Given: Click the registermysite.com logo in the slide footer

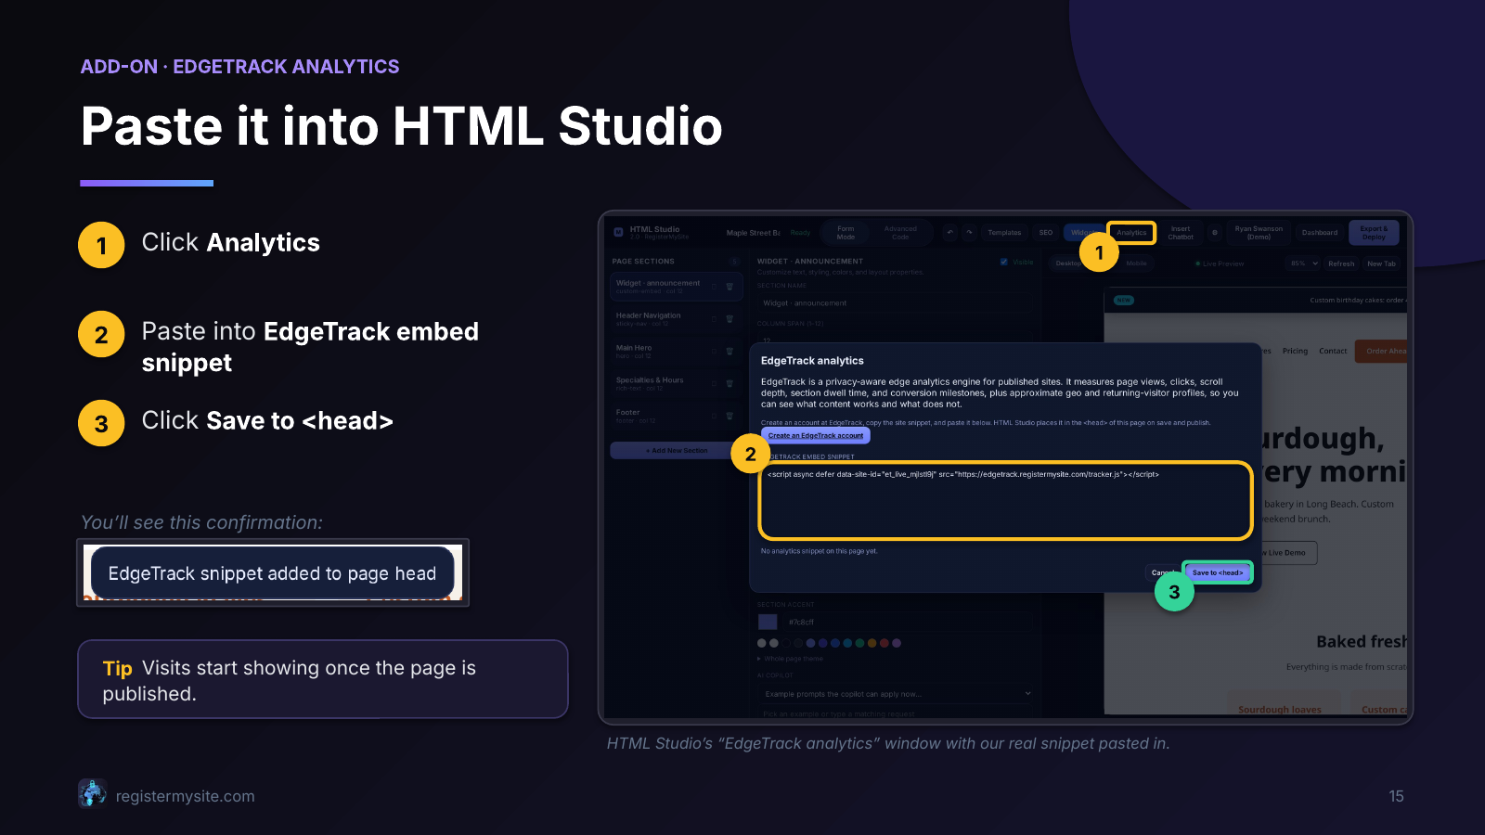Looking at the screenshot, I should [92, 794].
